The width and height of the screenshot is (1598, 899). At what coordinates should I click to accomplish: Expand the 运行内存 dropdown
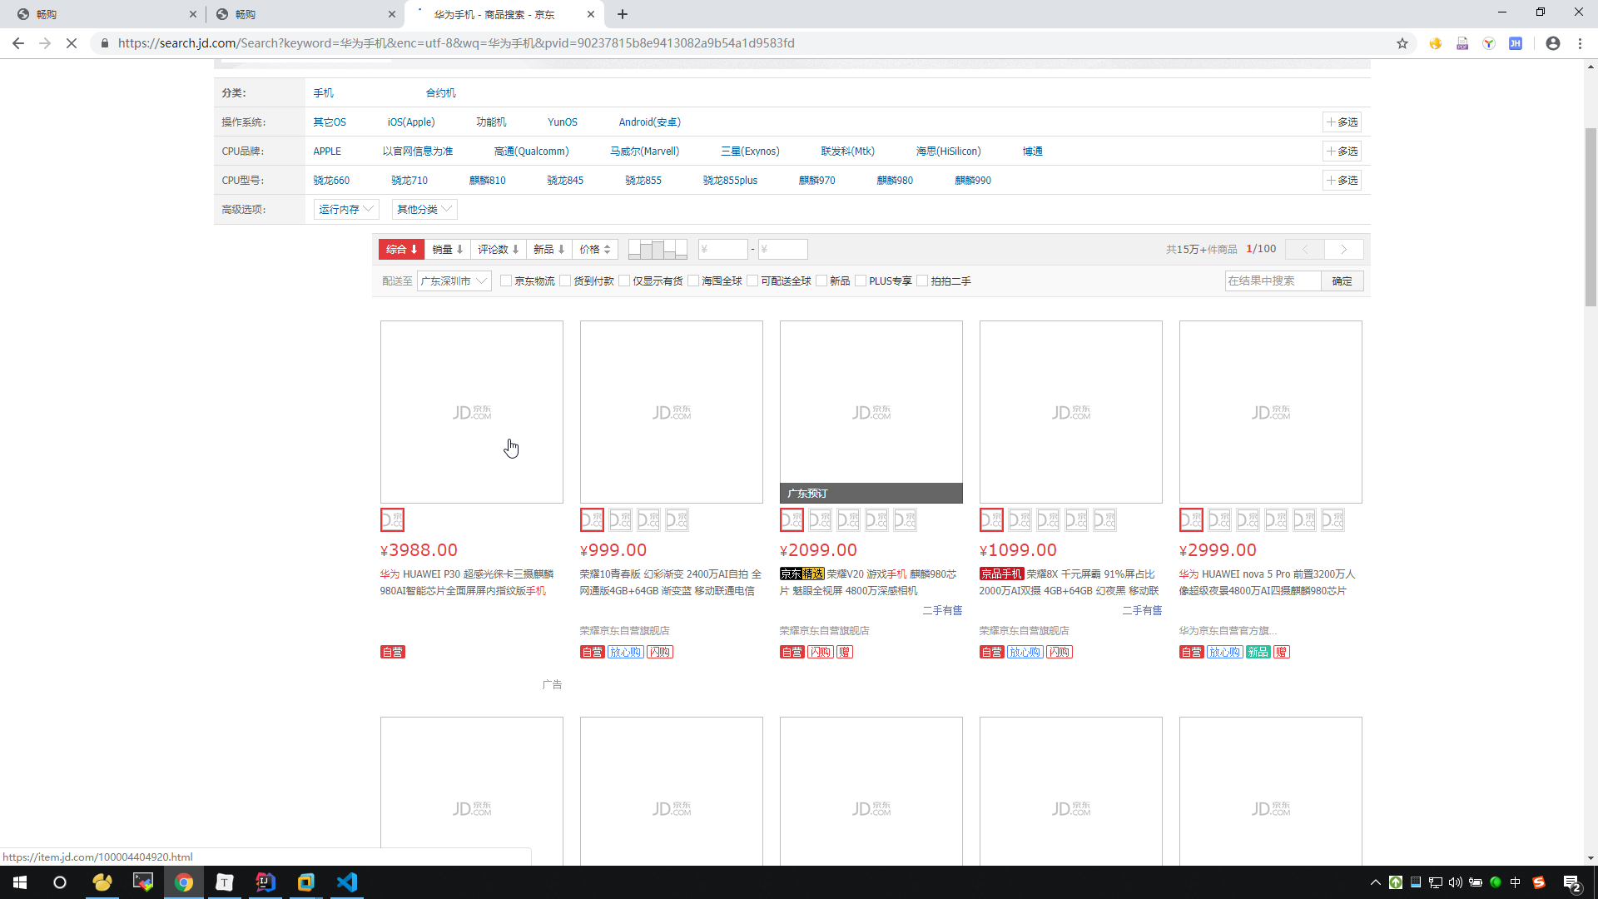tap(346, 210)
